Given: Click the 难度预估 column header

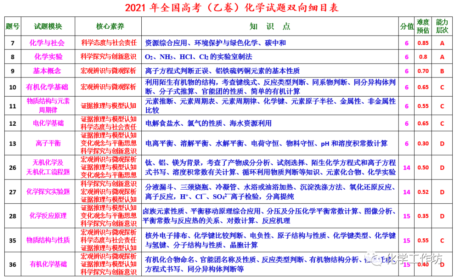Looking at the screenshot, I should [423, 26].
